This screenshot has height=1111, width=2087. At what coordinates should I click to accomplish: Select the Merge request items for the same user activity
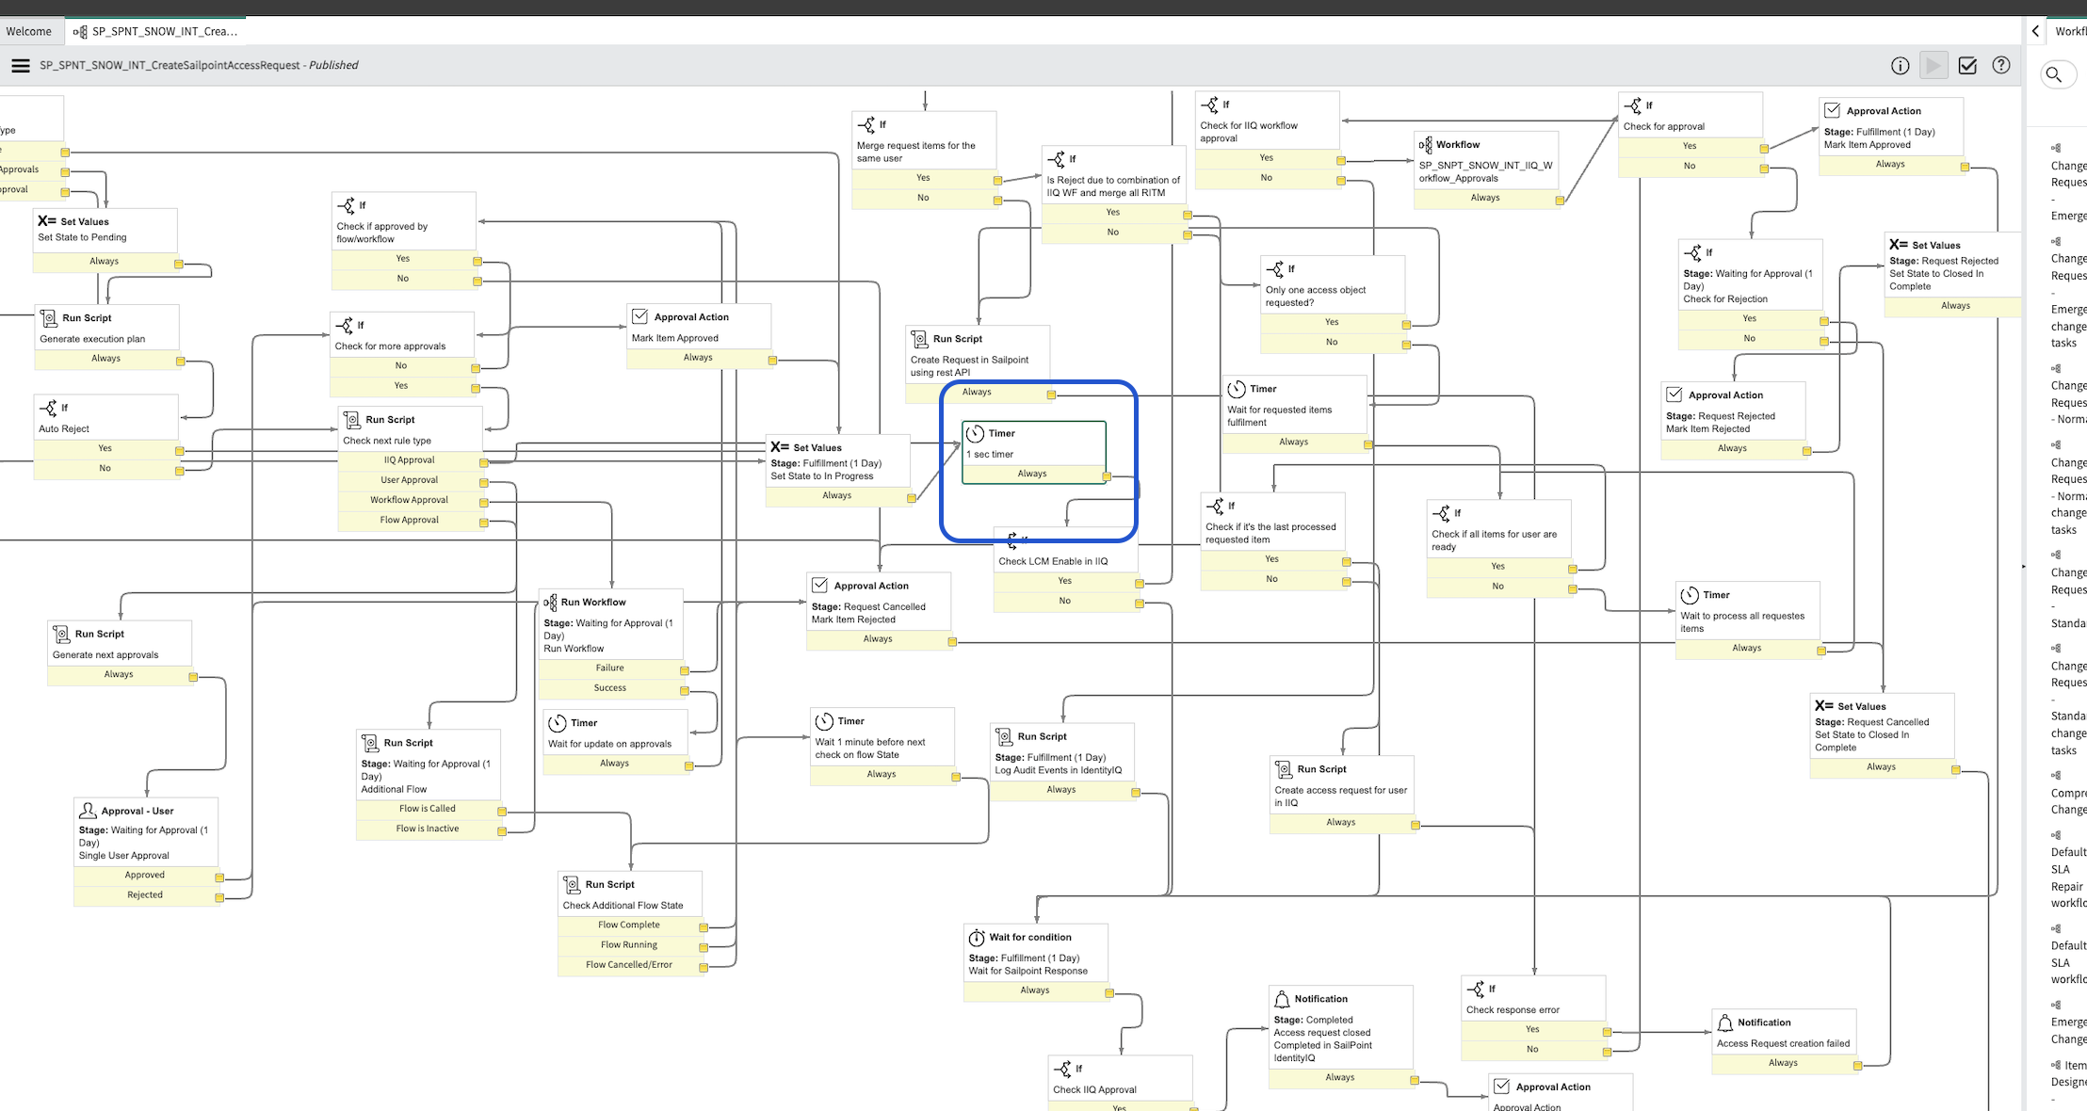[924, 160]
